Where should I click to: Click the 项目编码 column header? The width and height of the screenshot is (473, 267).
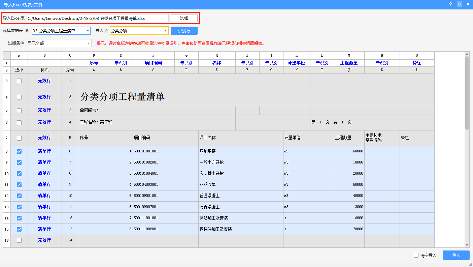click(x=153, y=63)
